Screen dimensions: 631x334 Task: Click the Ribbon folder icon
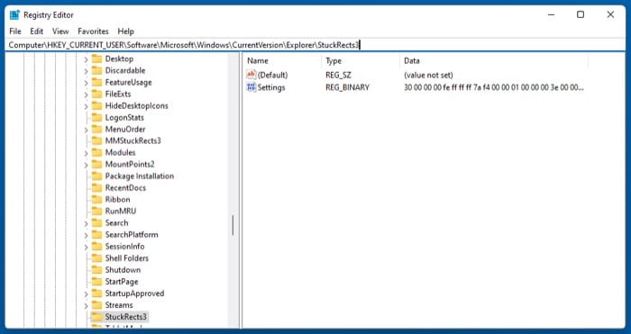point(96,199)
